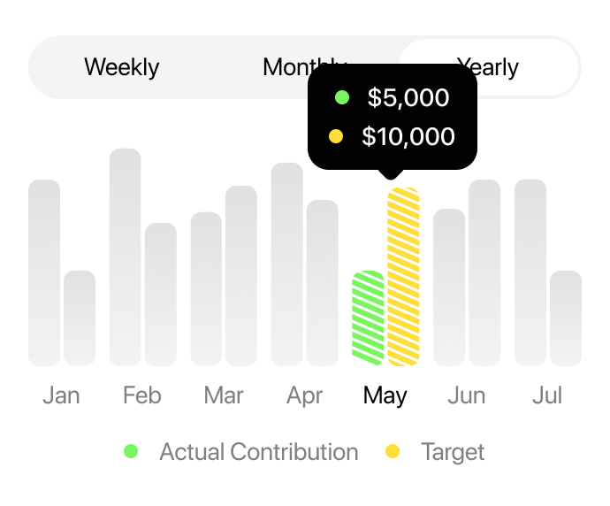The width and height of the screenshot is (610, 506).
Task: Click the $10,000 value in the tooltip
Action: (408, 136)
